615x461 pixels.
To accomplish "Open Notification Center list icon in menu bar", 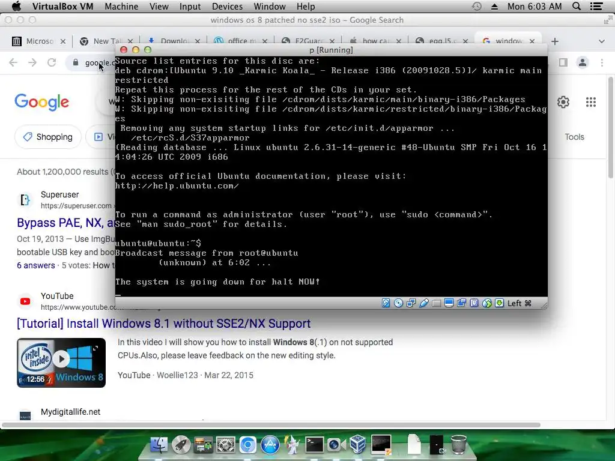I will (596, 6).
